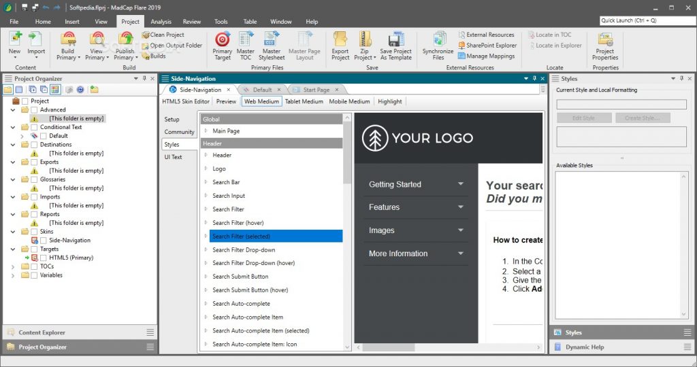Tick the Side-Navigation skin checkbox

coord(44,241)
